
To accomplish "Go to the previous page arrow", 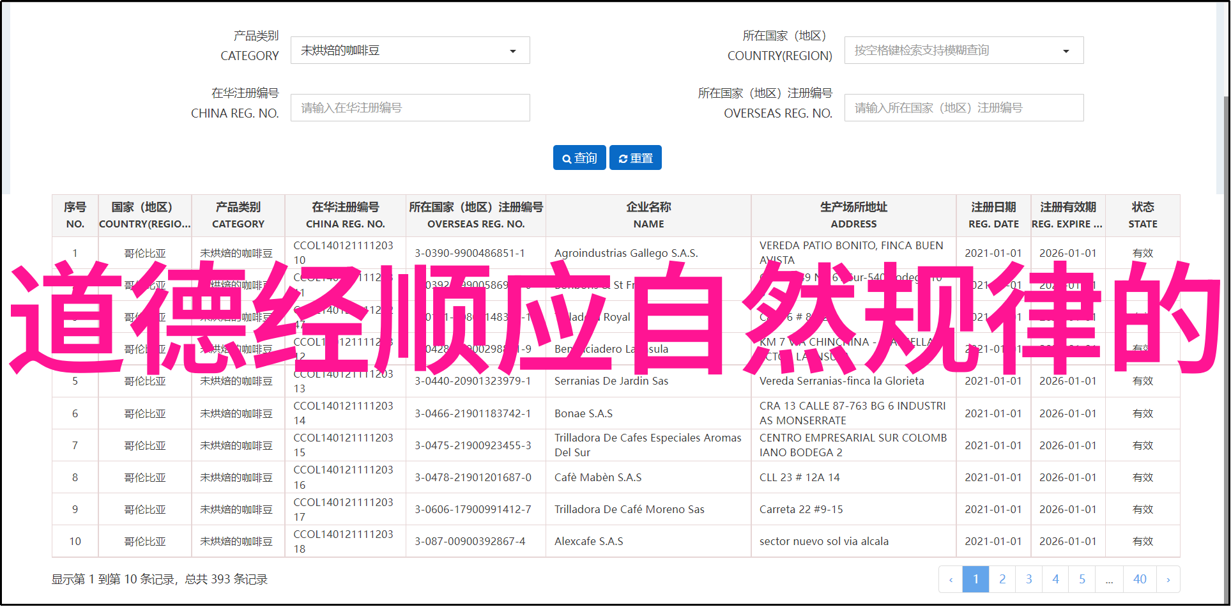I will click(951, 580).
